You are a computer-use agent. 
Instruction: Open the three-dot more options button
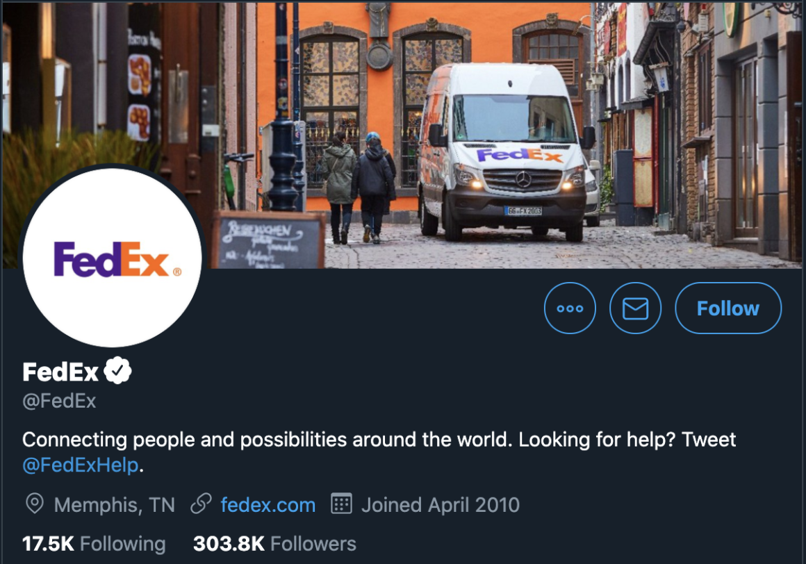pyautogui.click(x=570, y=308)
